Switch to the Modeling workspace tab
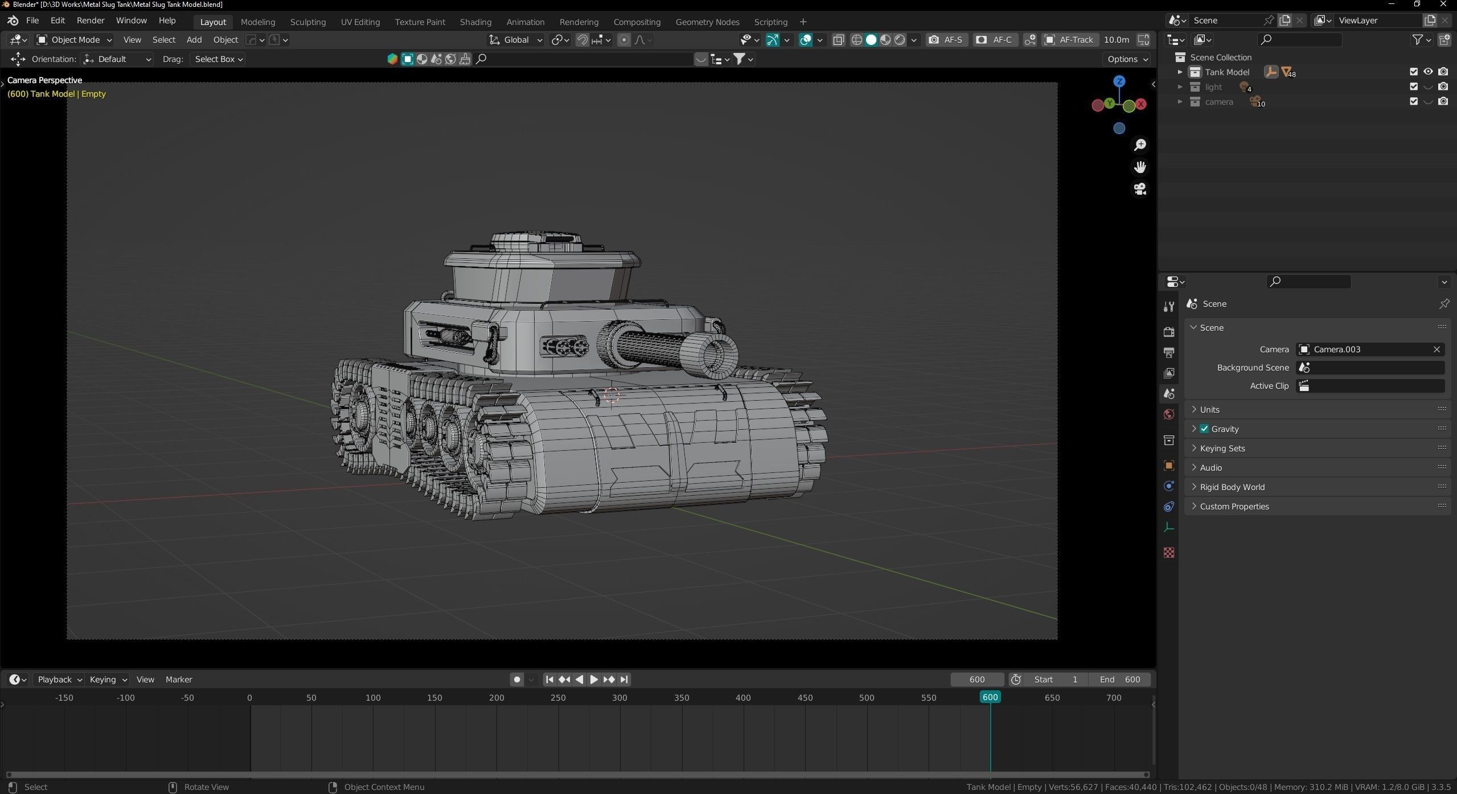The image size is (1457, 794). 258,22
